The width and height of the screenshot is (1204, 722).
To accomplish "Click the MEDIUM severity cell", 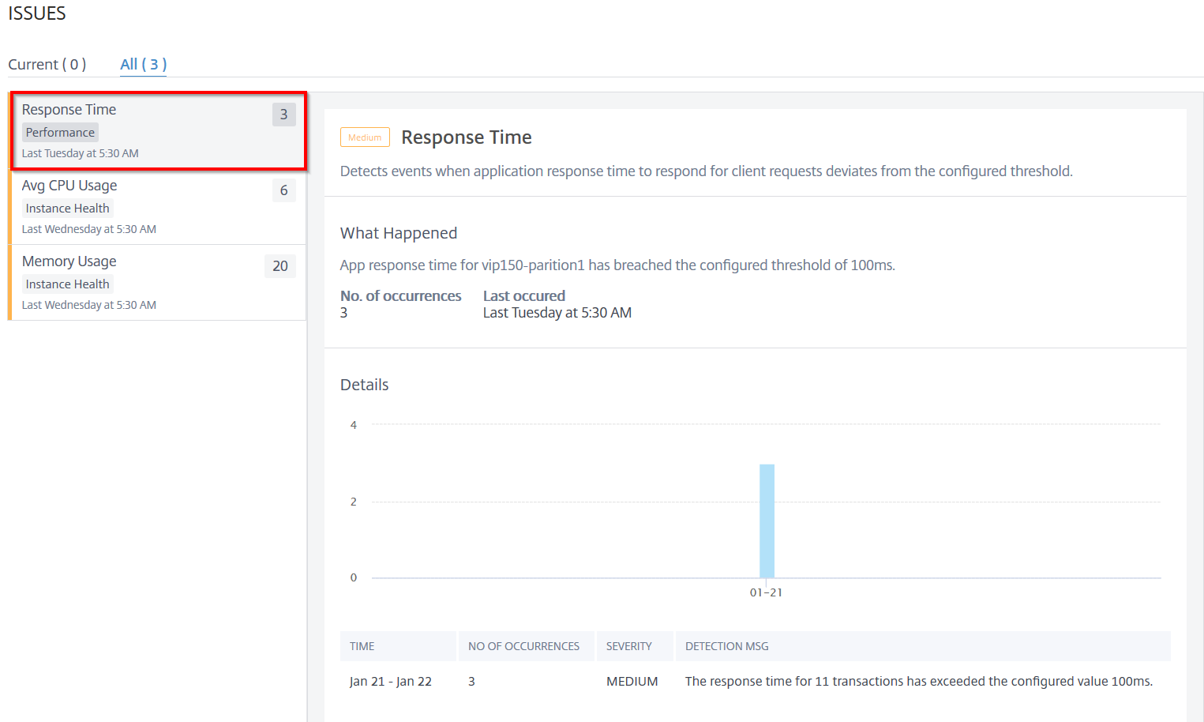I will 632,681.
